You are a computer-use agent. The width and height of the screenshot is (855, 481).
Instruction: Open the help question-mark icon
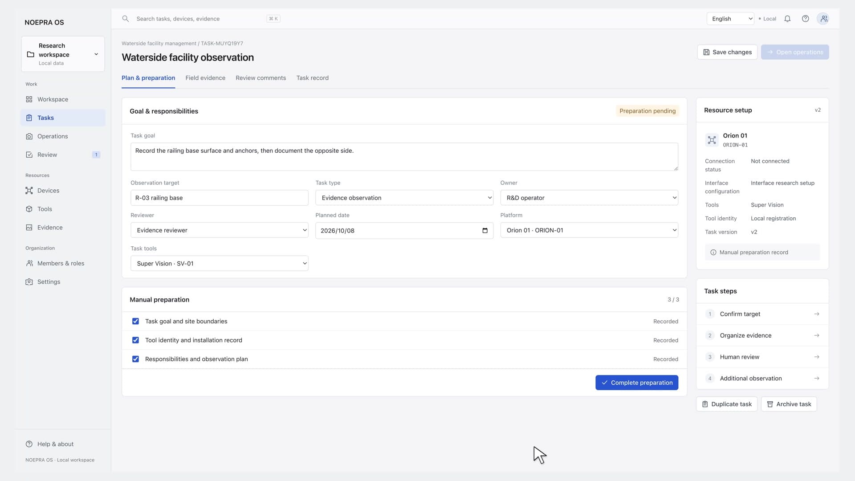coord(805,19)
